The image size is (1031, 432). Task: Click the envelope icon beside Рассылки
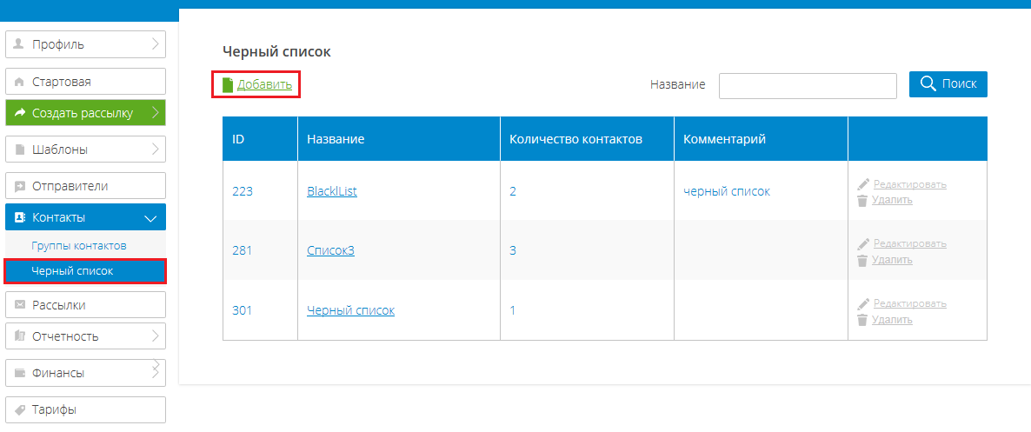pyautogui.click(x=20, y=305)
